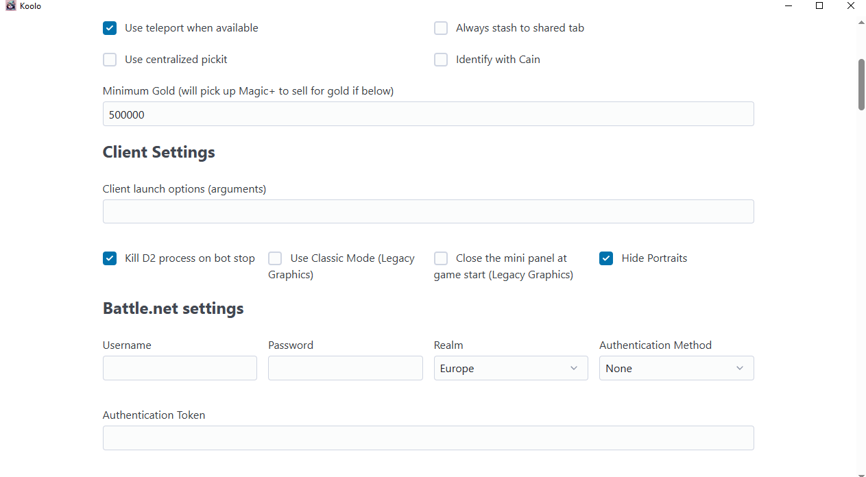
Task: Click the Username text field
Action: pyautogui.click(x=180, y=368)
